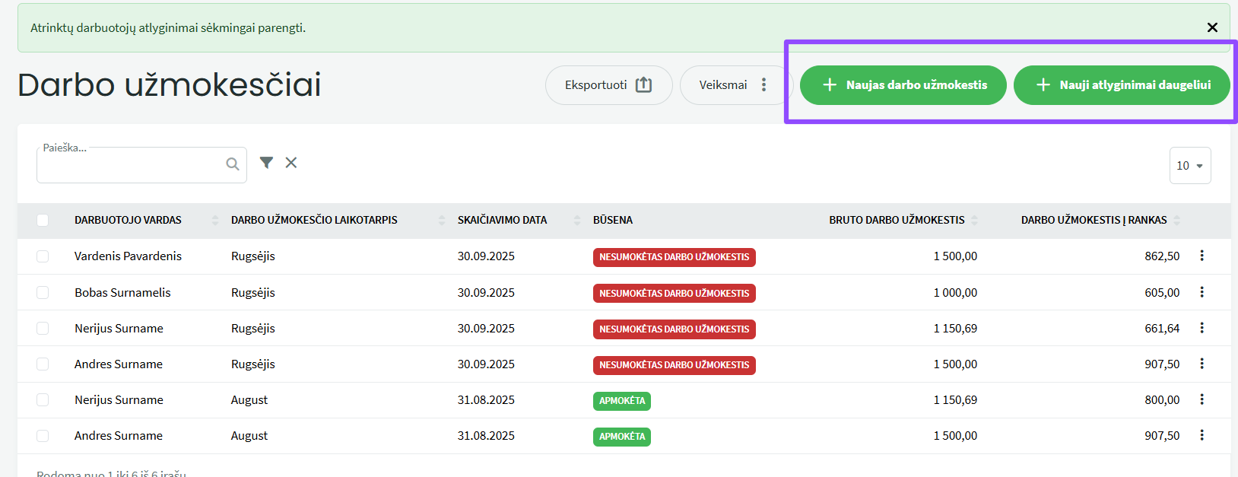Expand the rows-per-page dropdown showing 10
Screen dimensions: 1238x477
(1189, 166)
